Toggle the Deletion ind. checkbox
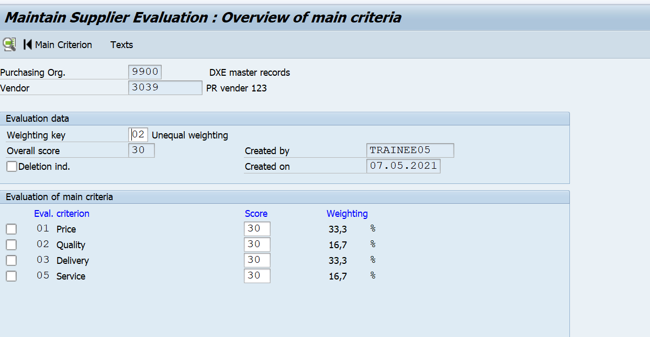 (x=12, y=167)
